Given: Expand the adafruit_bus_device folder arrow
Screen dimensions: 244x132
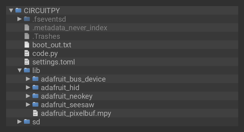Looking at the screenshot, I should [x=28, y=79].
